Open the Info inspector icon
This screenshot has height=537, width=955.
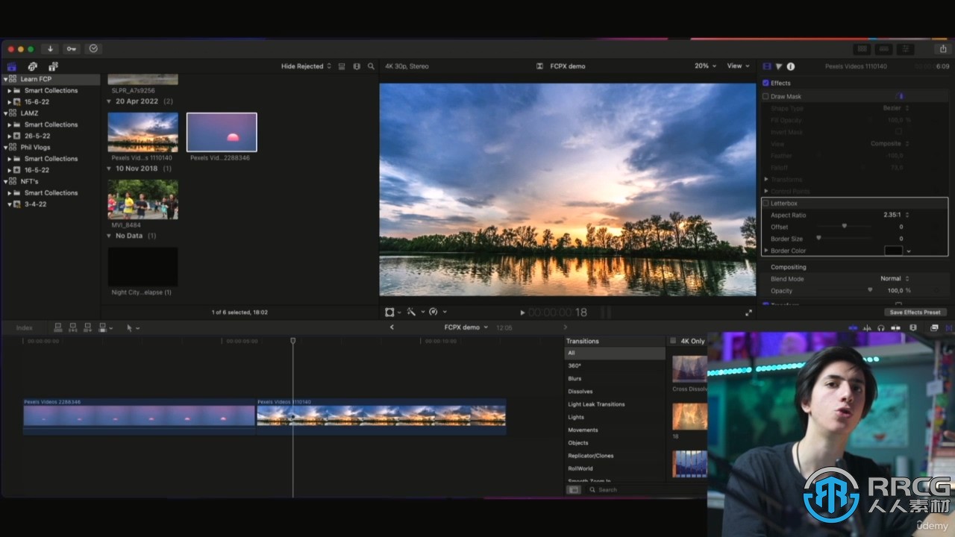(x=791, y=66)
